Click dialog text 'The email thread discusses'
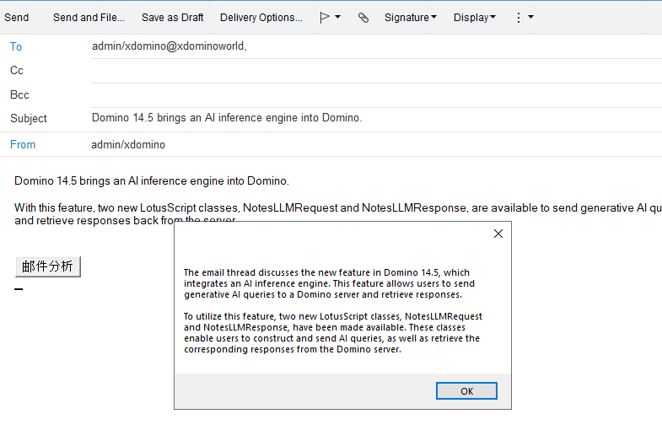Image resolution: width=662 pixels, height=441 pixels. point(329,283)
